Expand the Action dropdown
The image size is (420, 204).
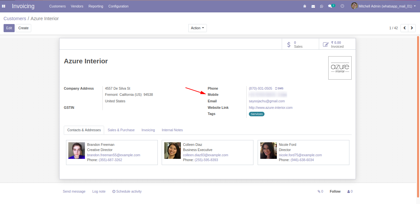click(x=197, y=28)
